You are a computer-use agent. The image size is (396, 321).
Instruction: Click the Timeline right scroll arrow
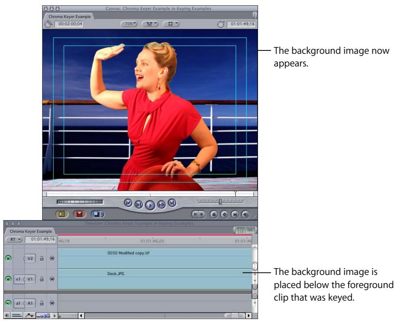pyautogui.click(x=249, y=316)
